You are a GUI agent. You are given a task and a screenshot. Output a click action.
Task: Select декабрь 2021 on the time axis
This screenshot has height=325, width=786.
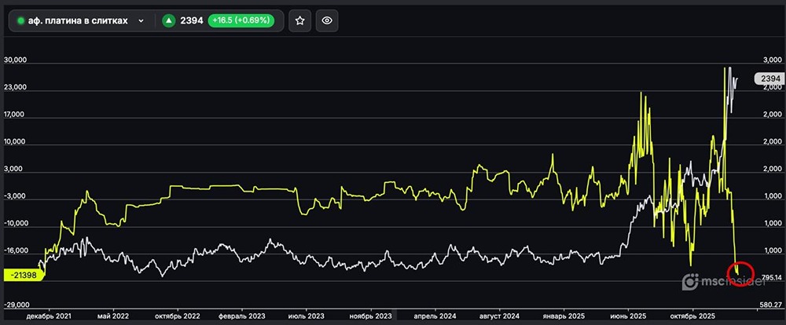pos(48,316)
